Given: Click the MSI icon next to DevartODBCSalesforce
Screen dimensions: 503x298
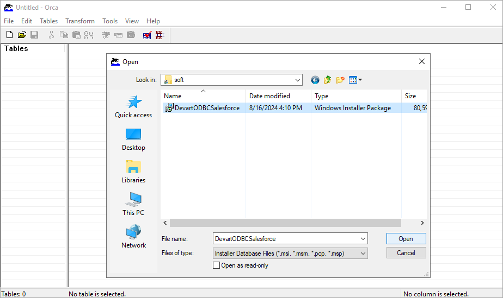Looking at the screenshot, I should coord(169,108).
